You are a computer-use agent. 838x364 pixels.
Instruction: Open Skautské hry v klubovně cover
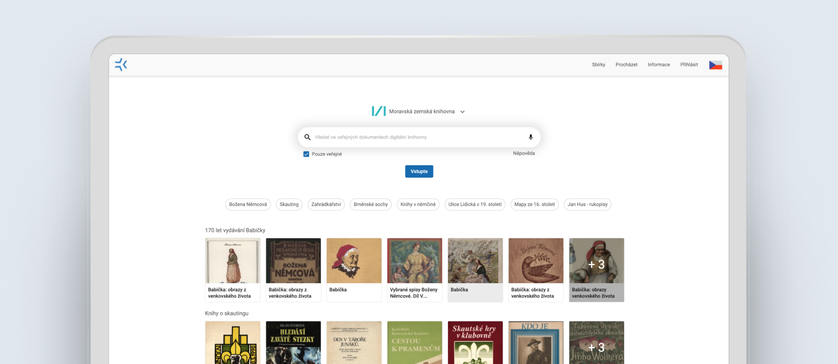tap(475, 343)
